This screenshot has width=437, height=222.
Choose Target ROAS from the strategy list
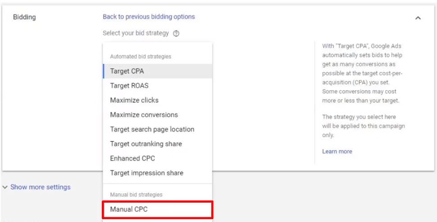(x=158, y=86)
